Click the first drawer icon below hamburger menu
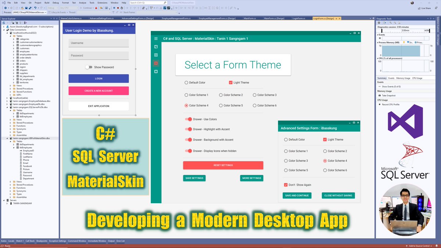This screenshot has width=441, height=248. coord(156,47)
